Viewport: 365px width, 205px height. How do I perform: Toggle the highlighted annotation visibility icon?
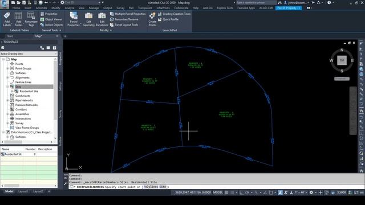(x=280, y=192)
